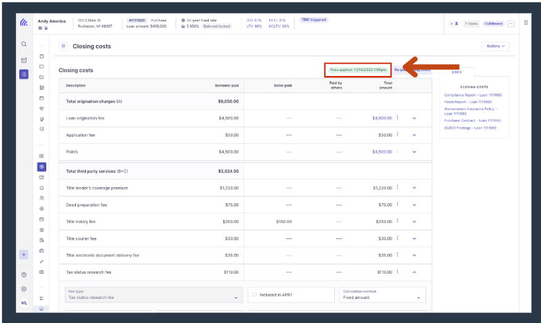This screenshot has width=541, height=323.
Task: Click the company logo at top left
Action: pyautogui.click(x=24, y=22)
